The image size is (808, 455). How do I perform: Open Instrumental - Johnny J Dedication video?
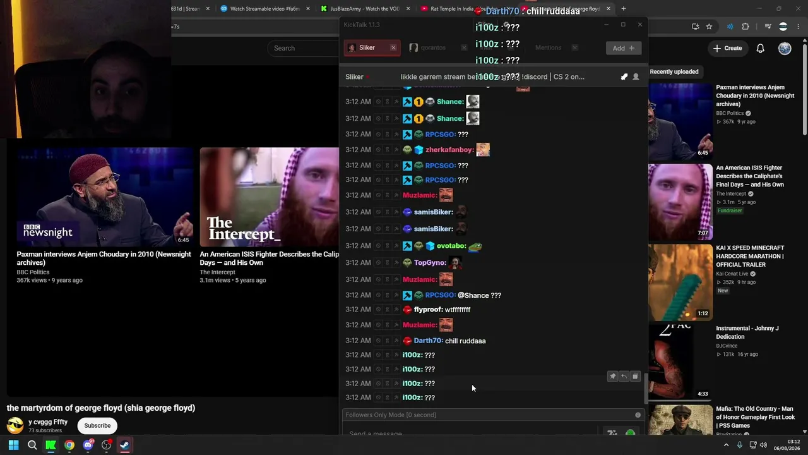(x=747, y=332)
